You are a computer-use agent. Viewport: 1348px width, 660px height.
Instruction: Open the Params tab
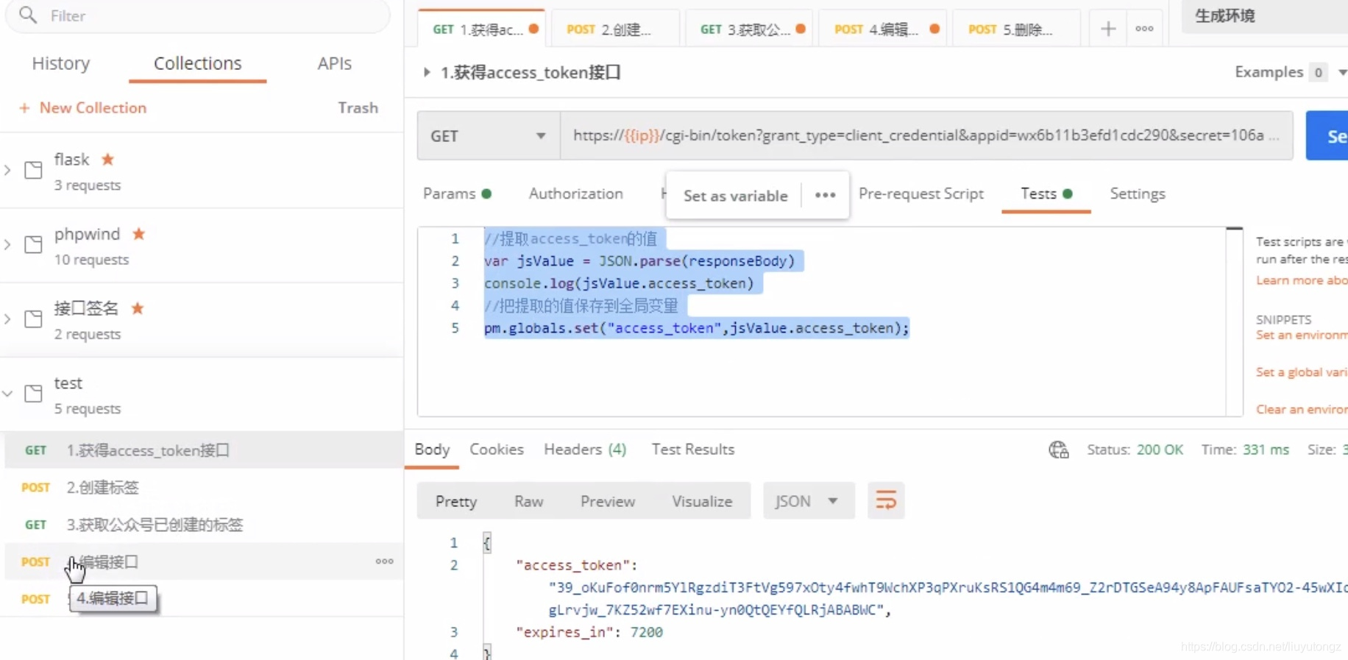point(457,194)
